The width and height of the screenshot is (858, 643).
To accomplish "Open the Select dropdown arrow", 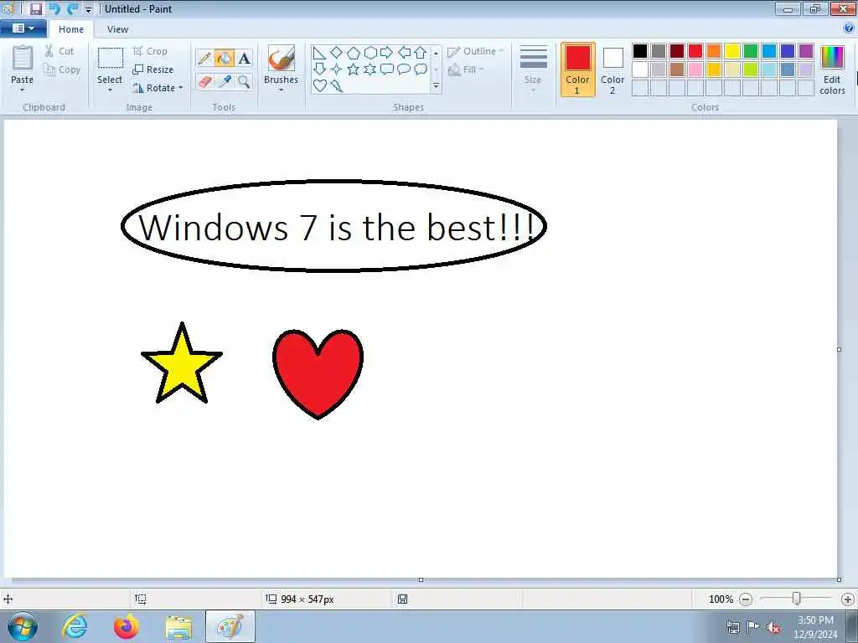I will 110,90.
